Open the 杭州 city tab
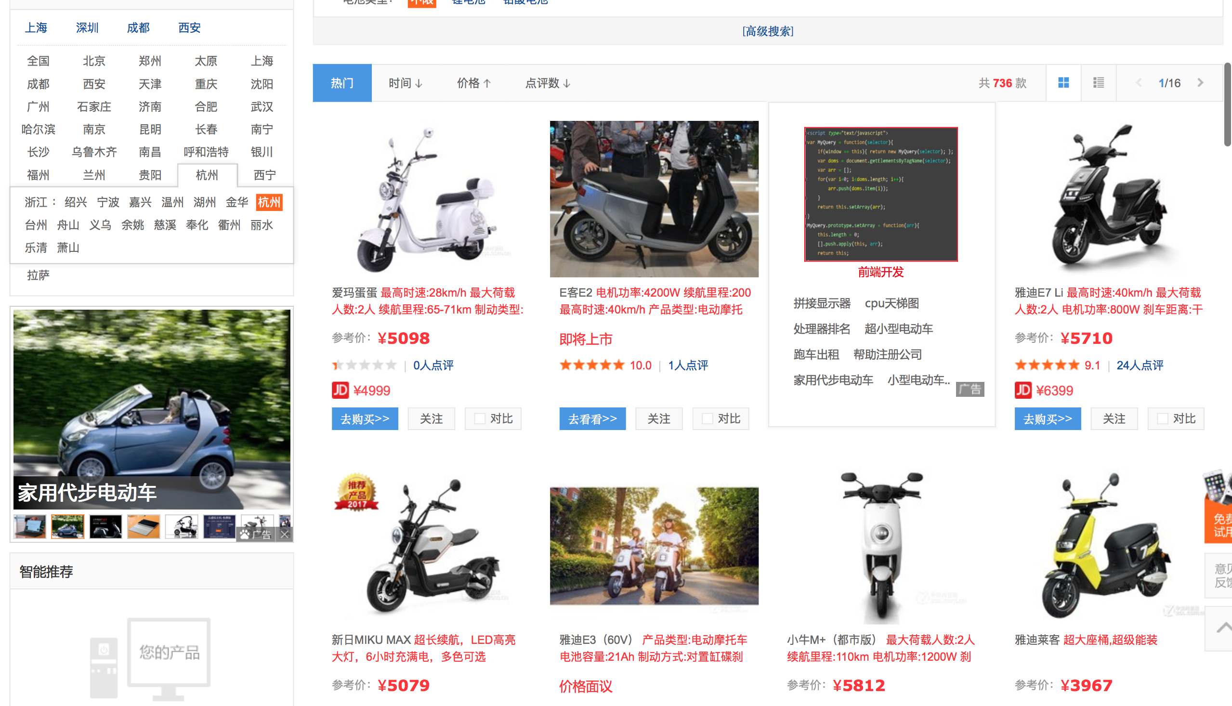1232x706 pixels. [x=207, y=175]
